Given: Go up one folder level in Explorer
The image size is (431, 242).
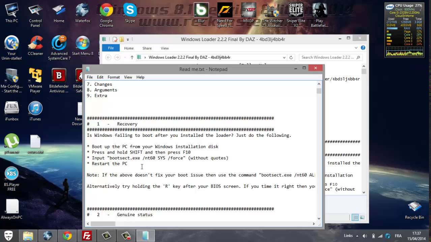Looking at the screenshot, I should (132, 57).
